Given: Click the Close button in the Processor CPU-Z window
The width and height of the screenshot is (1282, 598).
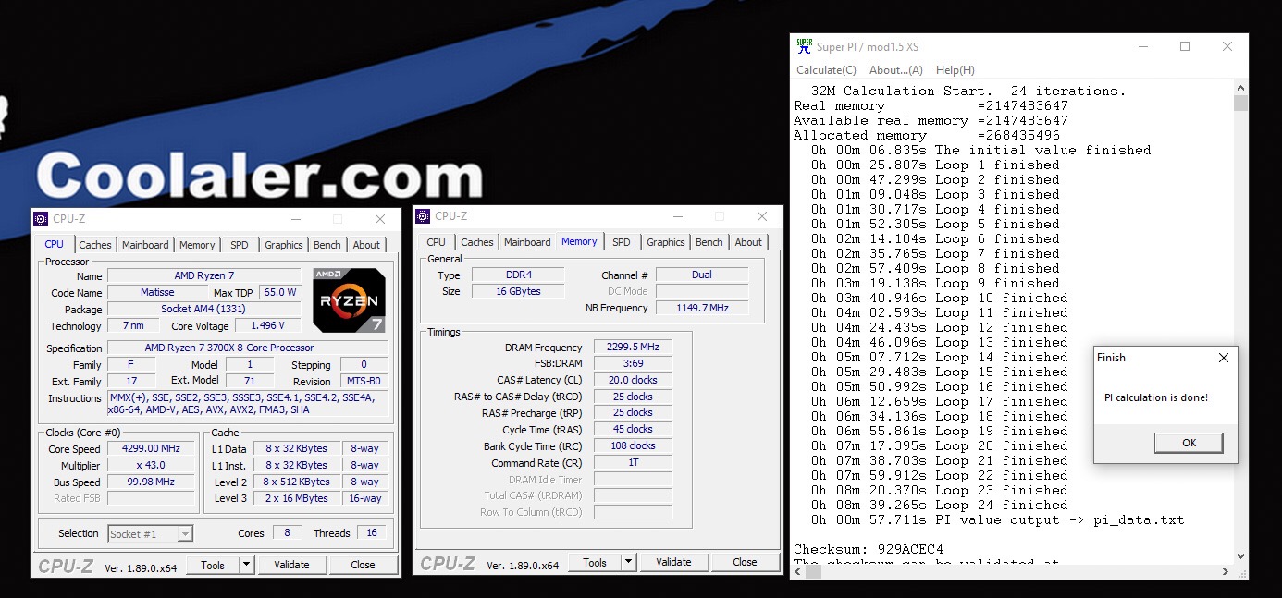Looking at the screenshot, I should pos(363,565).
